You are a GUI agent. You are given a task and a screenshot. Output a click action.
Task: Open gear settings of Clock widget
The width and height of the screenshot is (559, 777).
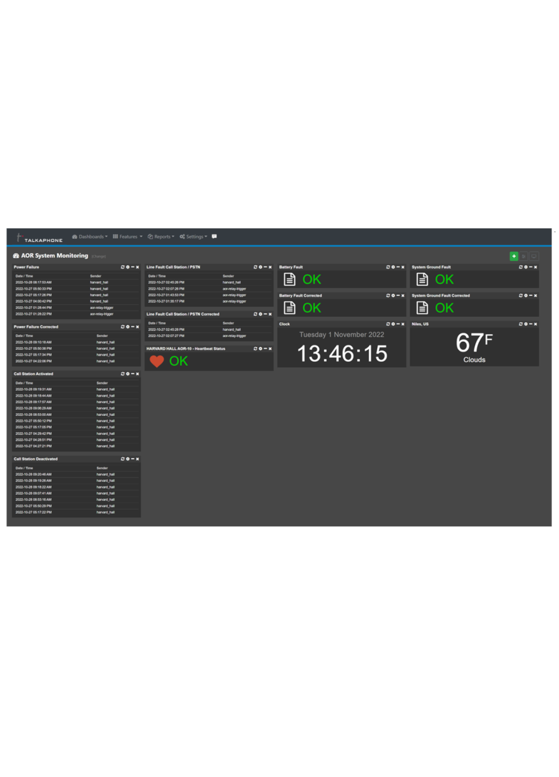click(x=393, y=324)
